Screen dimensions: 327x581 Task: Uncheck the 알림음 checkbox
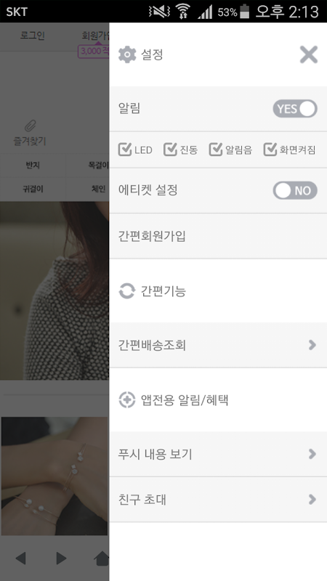(x=216, y=150)
